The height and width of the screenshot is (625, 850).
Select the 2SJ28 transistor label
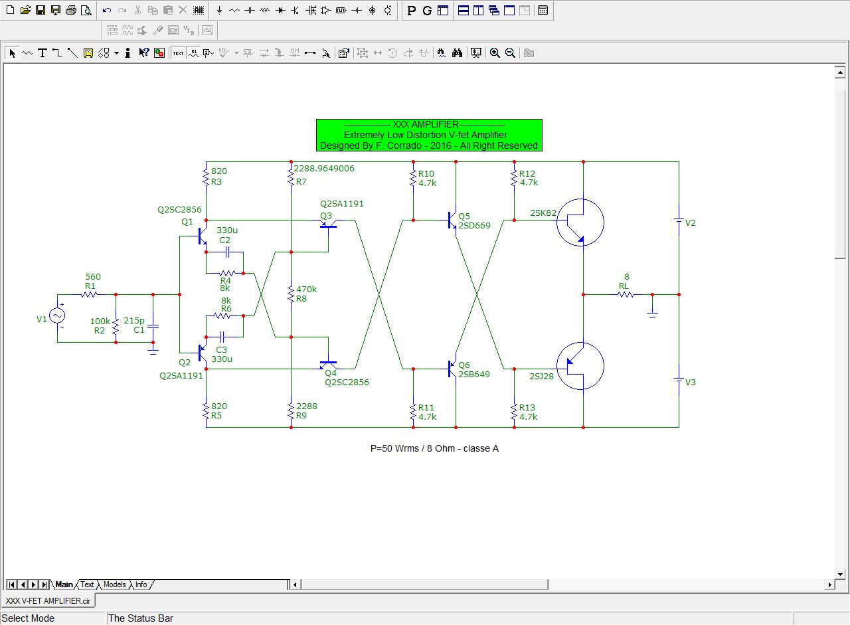pyautogui.click(x=543, y=377)
